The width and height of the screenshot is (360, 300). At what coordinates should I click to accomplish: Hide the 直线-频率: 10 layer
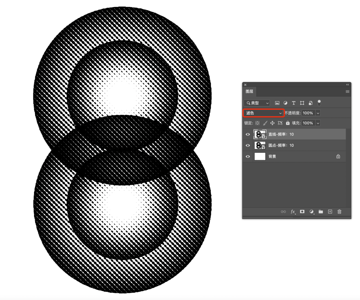pos(248,134)
